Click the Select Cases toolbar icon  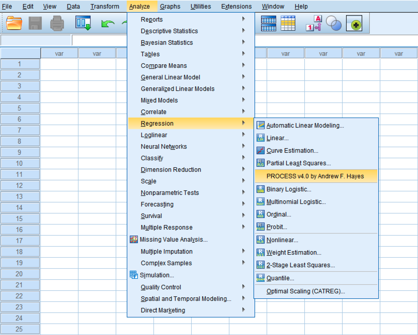click(x=288, y=23)
